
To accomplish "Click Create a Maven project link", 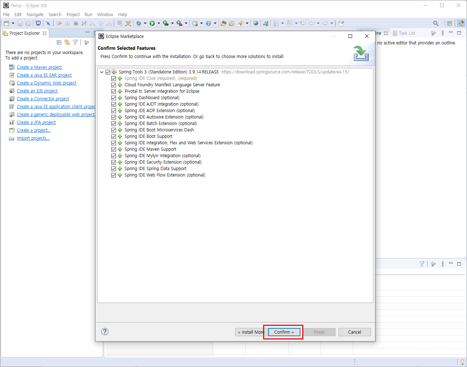I will (x=39, y=67).
